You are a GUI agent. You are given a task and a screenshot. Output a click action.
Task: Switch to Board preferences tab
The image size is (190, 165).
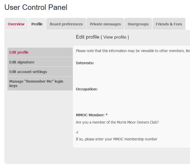[x=66, y=24]
